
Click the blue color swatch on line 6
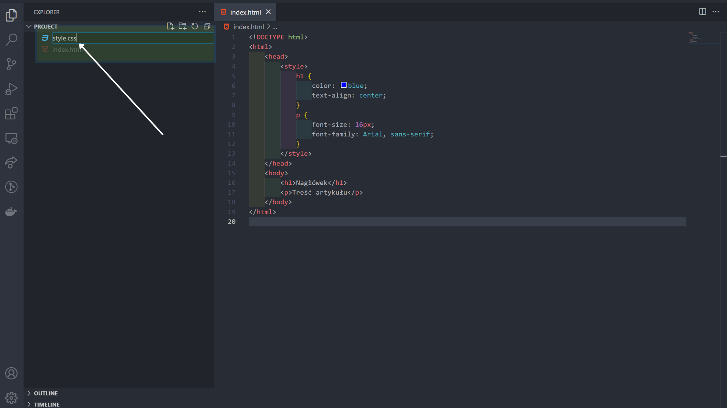pyautogui.click(x=343, y=85)
